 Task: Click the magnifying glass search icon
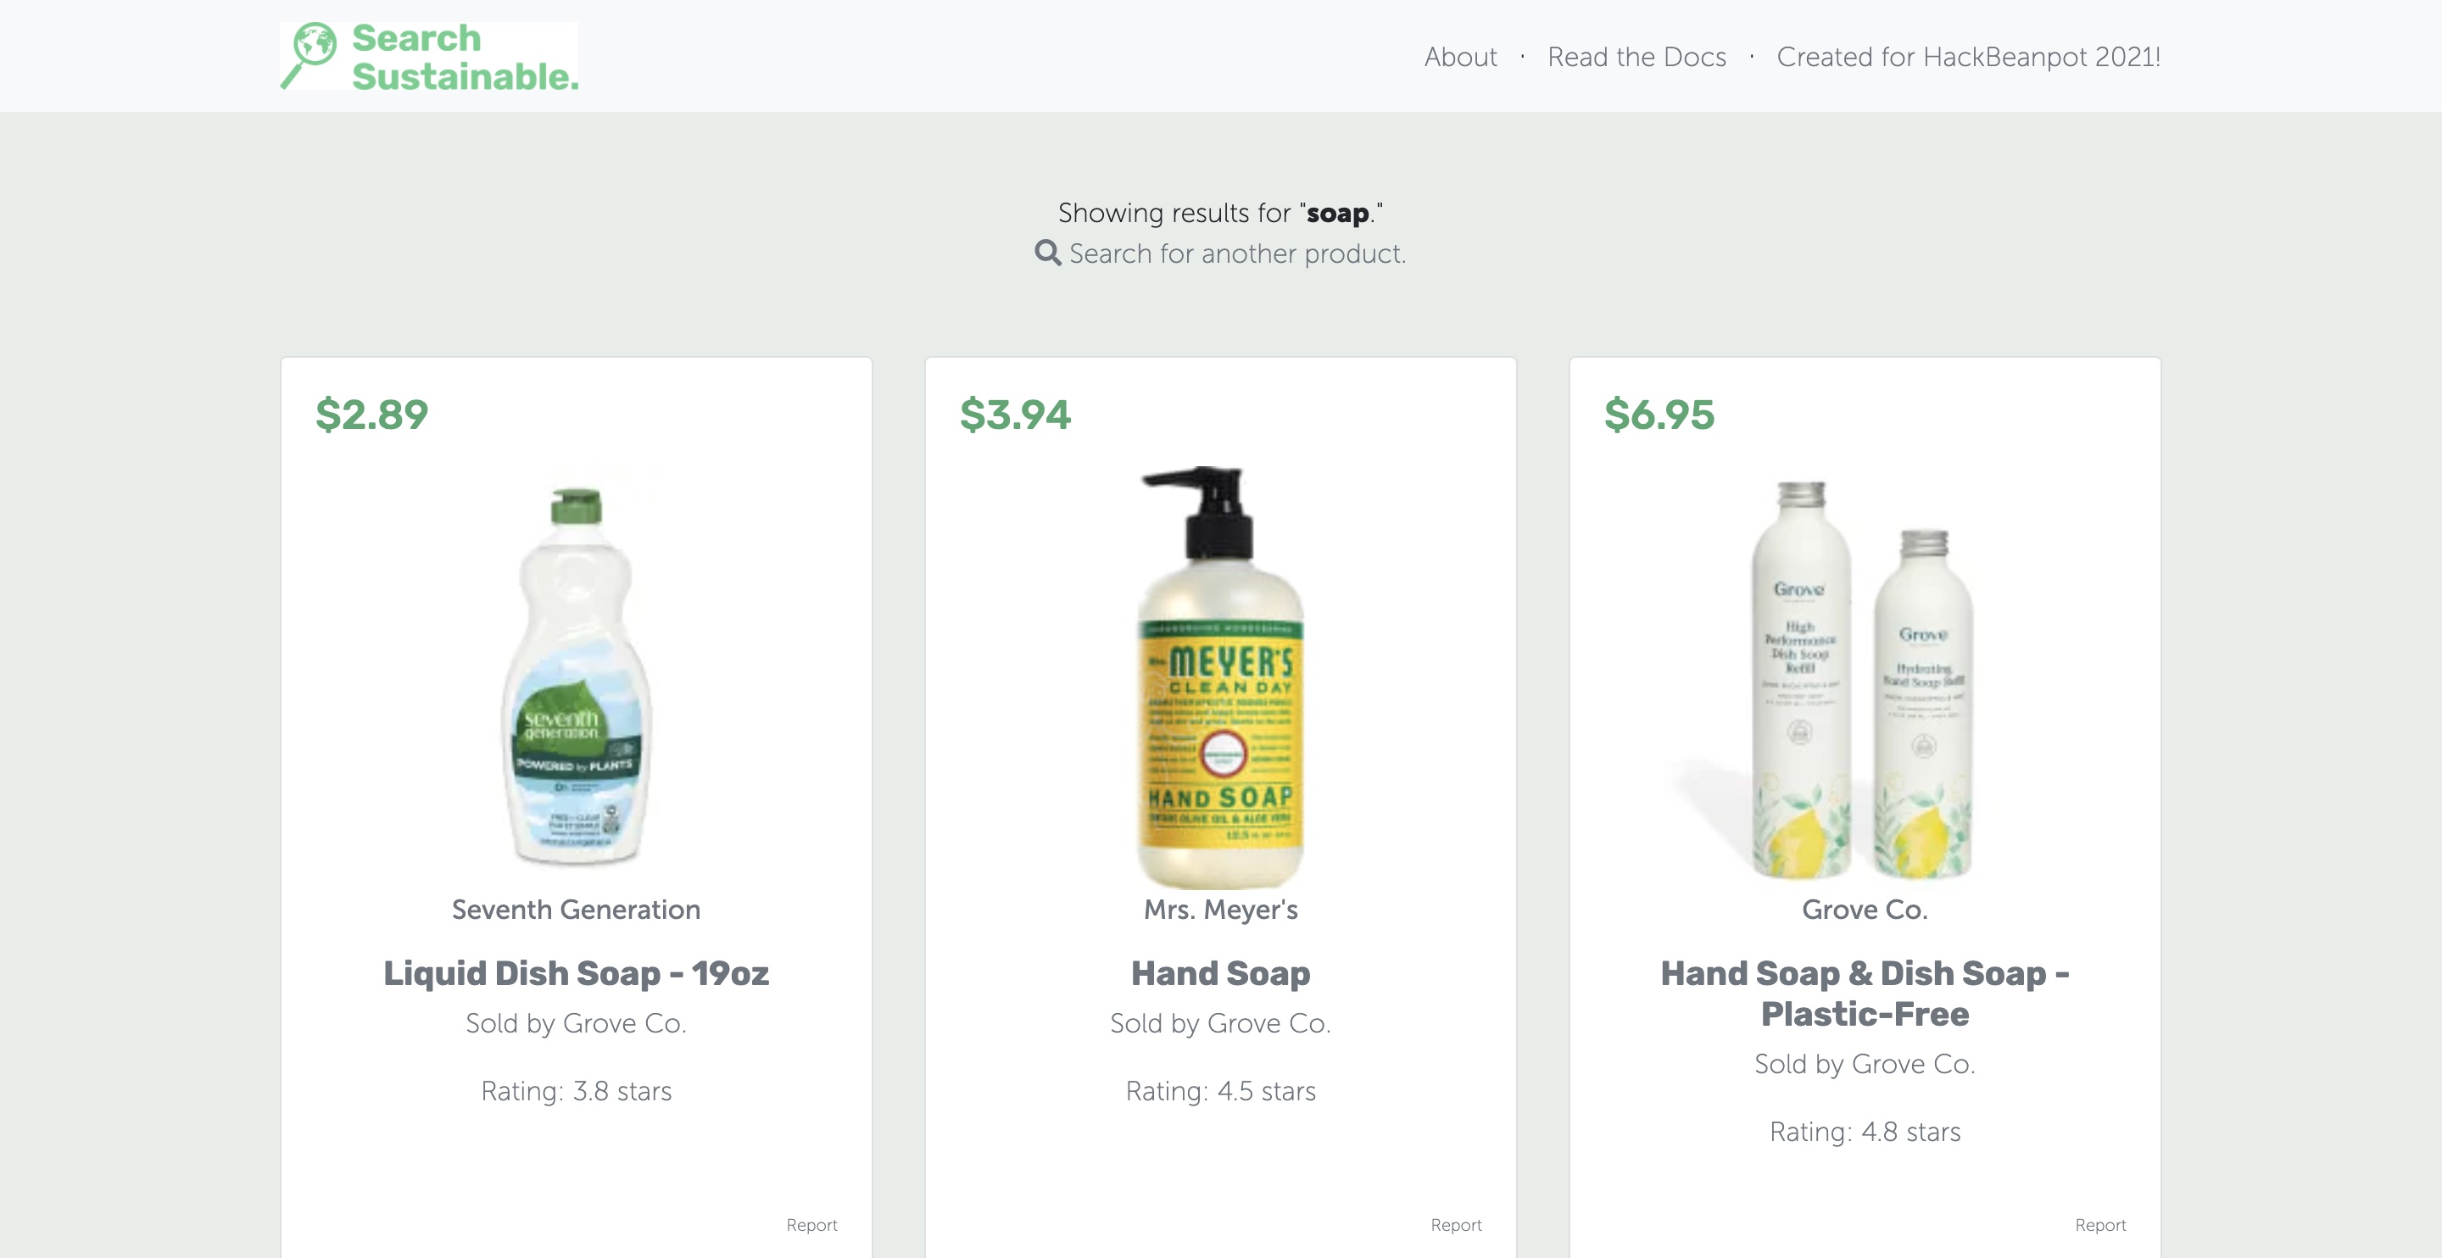pyautogui.click(x=1047, y=253)
